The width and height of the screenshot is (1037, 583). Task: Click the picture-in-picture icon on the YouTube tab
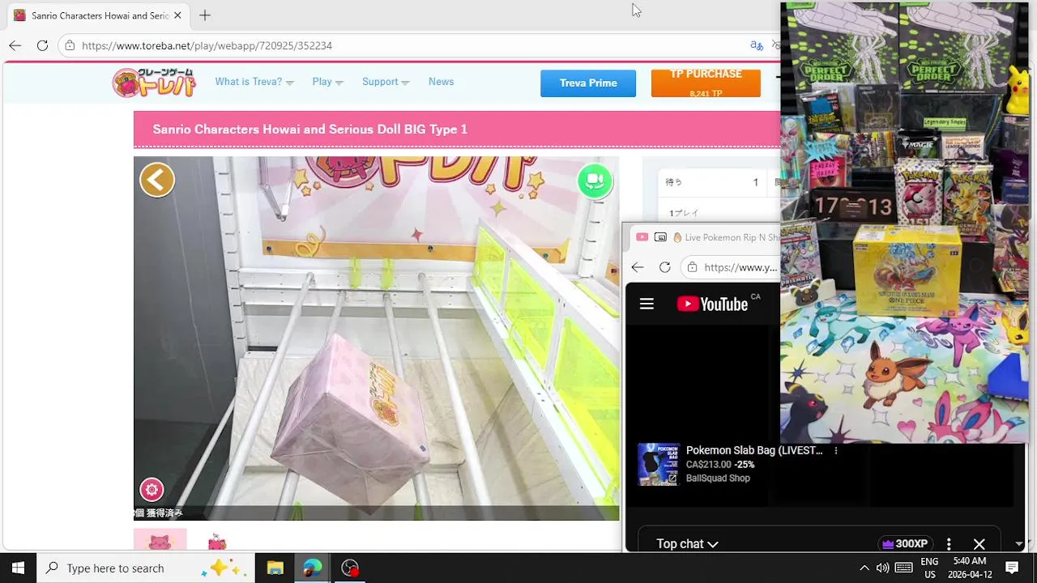pos(660,237)
